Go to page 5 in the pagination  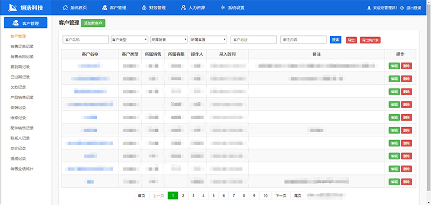(x=213, y=196)
